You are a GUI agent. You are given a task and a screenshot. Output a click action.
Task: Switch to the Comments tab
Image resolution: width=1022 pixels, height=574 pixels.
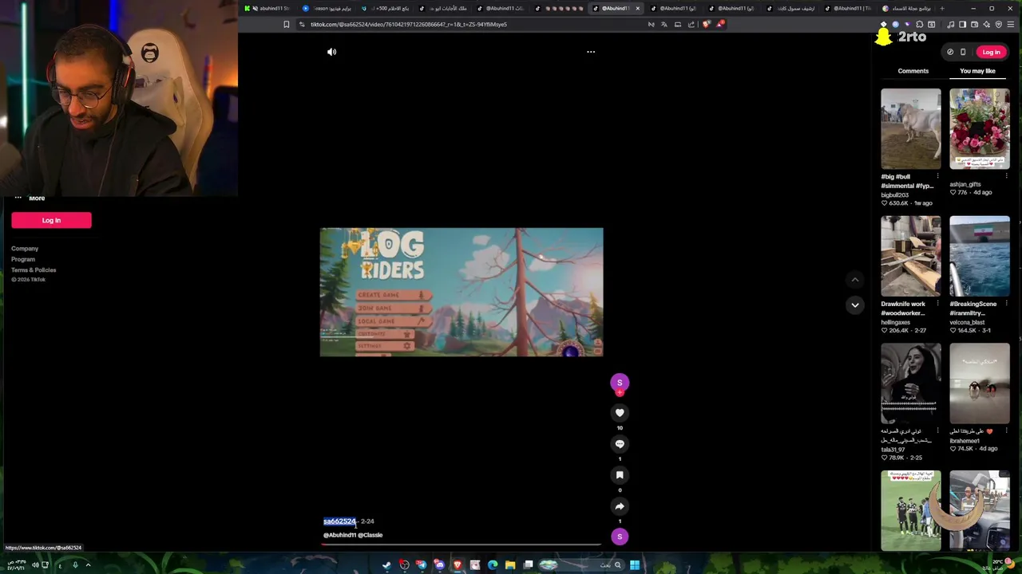tap(913, 71)
